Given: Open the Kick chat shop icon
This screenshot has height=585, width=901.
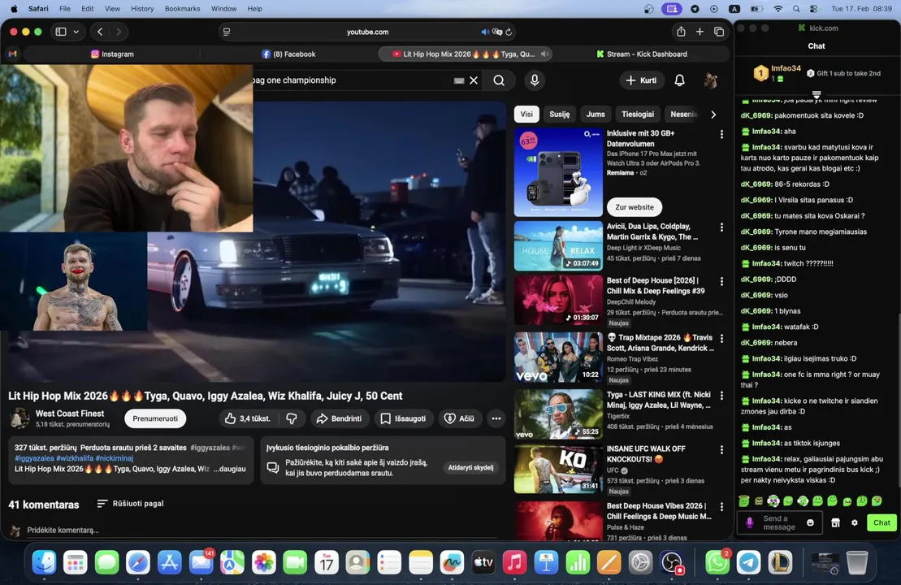Looking at the screenshot, I should pyautogui.click(x=835, y=522).
